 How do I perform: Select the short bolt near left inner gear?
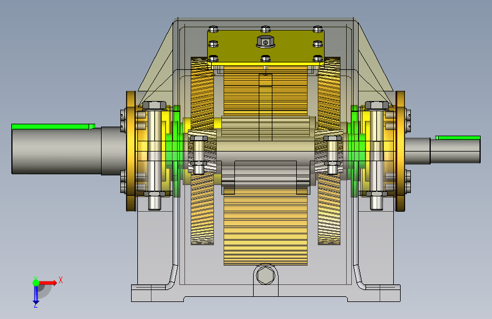(x=199, y=155)
